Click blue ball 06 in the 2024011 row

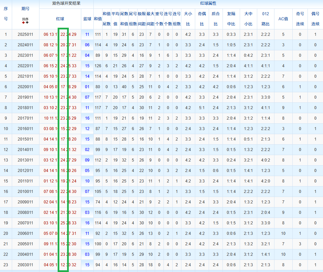87,45
